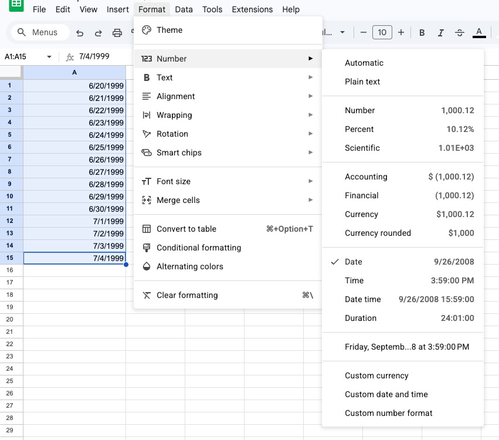Toggle strikethrough formatting
The image size is (499, 440).
click(459, 33)
